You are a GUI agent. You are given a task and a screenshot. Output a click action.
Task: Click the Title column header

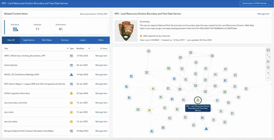click(x=6, y=48)
